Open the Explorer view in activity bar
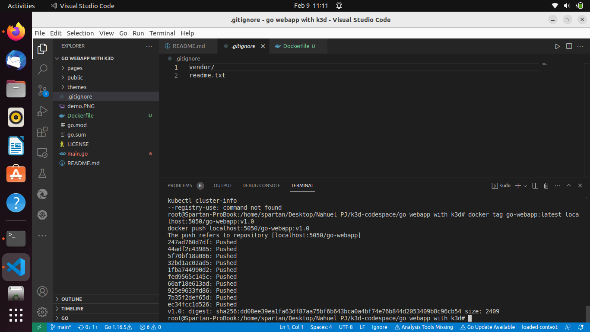Screen dimensions: 590x332 pyautogui.click(x=42, y=49)
